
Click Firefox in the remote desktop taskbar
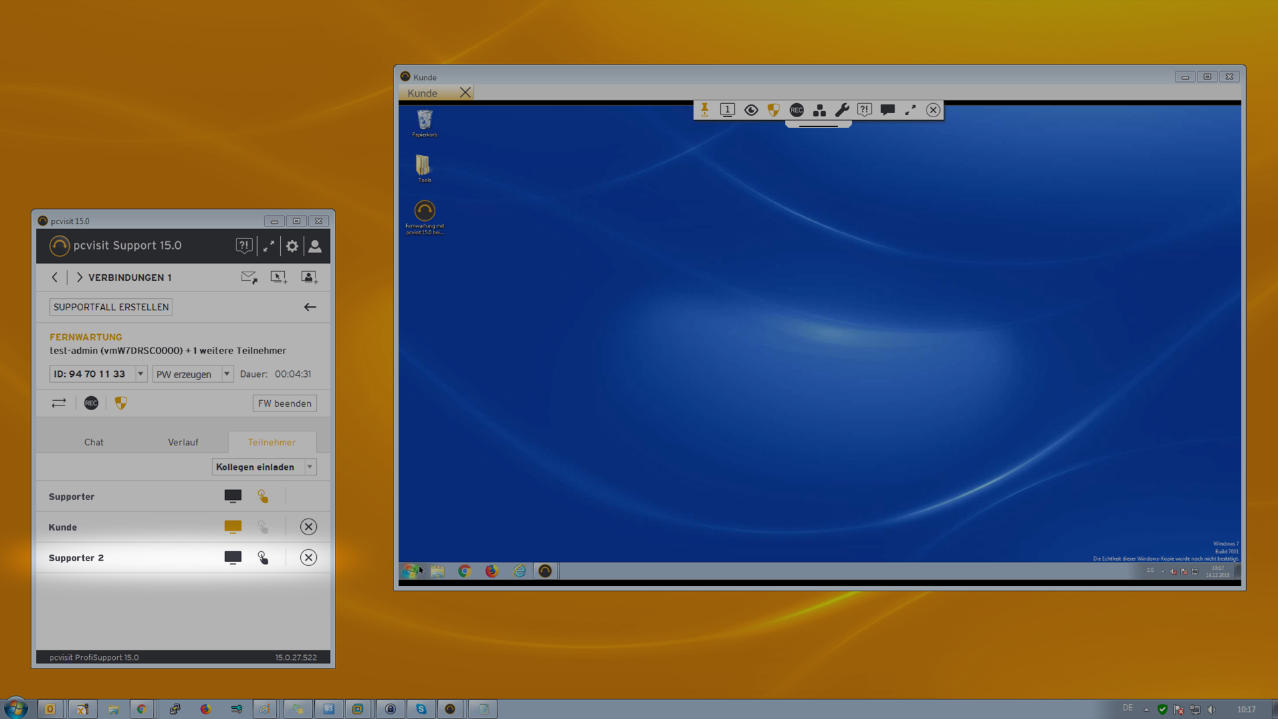point(492,571)
